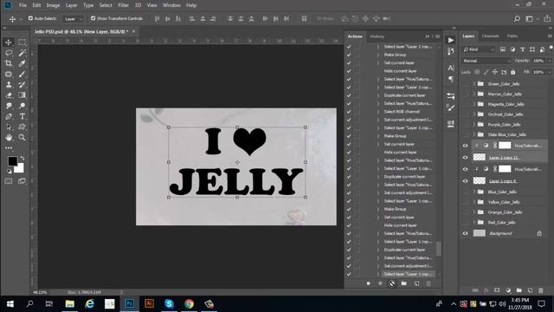Show the Green_Color_Jello group visibility
Image resolution: width=554 pixels, height=312 pixels.
(466, 84)
